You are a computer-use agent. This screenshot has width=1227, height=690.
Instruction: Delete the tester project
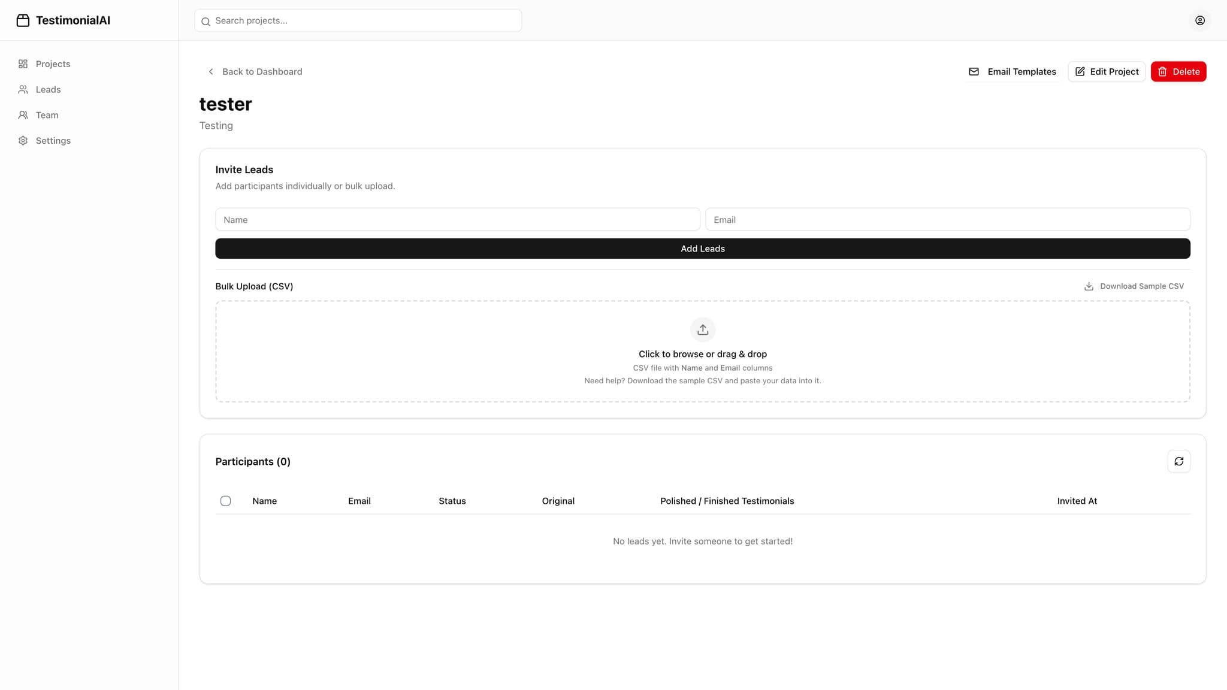[1178, 71]
